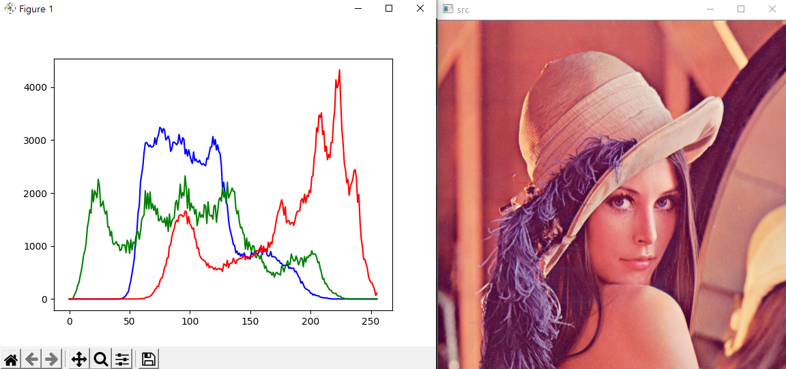This screenshot has width=786, height=369.
Task: Maximize the Figure 1 window
Action: point(388,8)
